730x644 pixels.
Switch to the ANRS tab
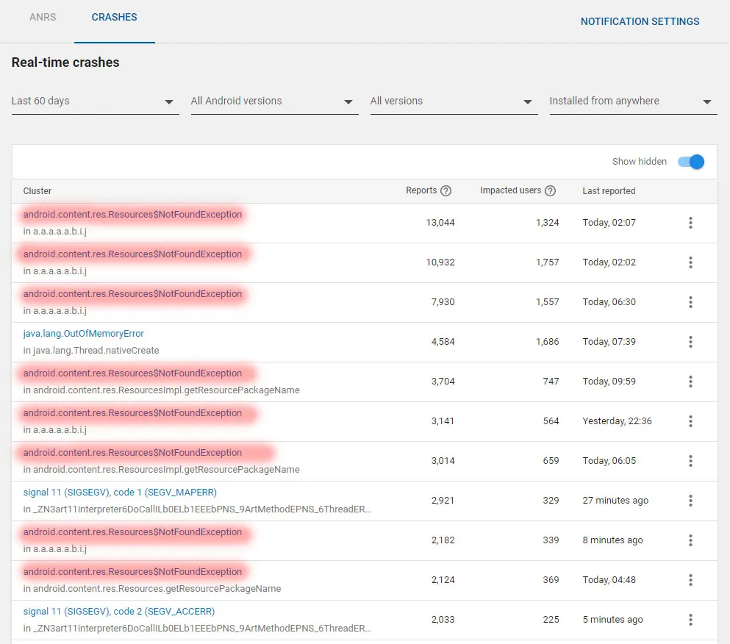43,17
